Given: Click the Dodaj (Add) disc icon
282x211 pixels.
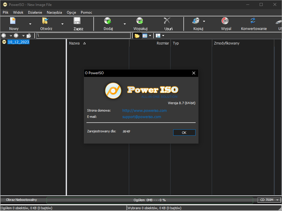Looking at the screenshot, I should (x=108, y=21).
